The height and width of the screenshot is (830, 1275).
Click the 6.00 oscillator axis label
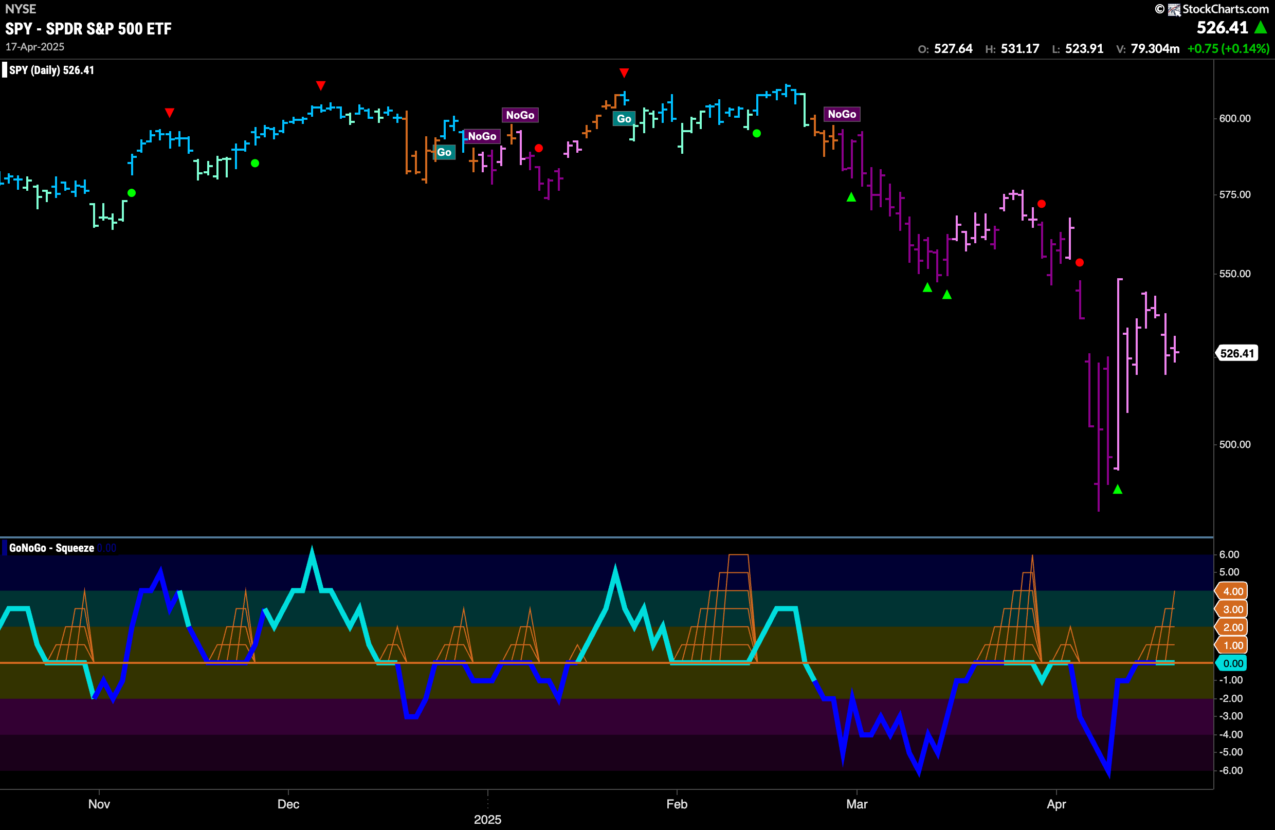pos(1229,554)
